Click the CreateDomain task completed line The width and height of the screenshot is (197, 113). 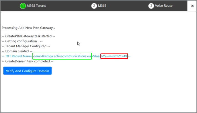pyautogui.click(x=28, y=61)
